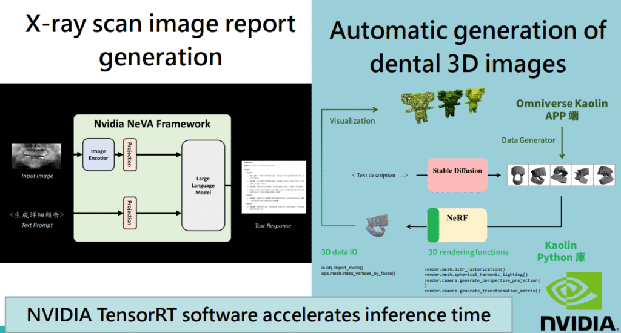Open the fourth dental model thumbnail

point(582,175)
